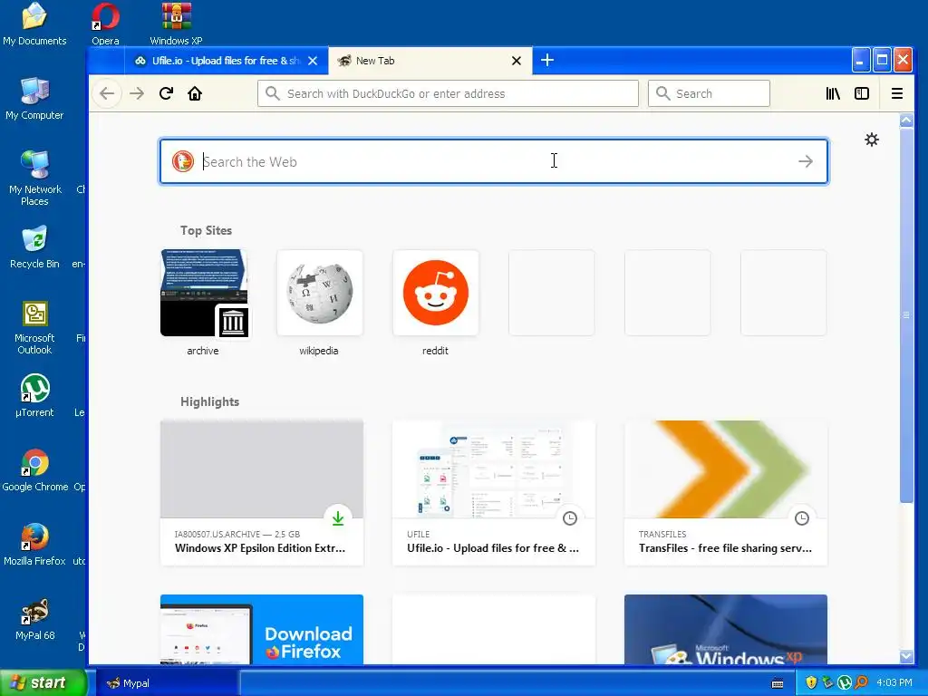The image size is (928, 696).
Task: Click the keyboard icon on taskbar
Action: tap(778, 683)
